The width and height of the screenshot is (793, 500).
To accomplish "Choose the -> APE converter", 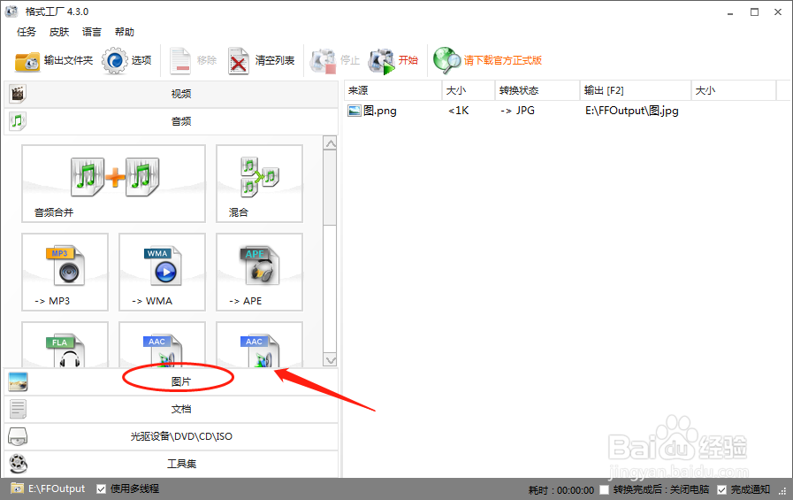I will (x=259, y=272).
